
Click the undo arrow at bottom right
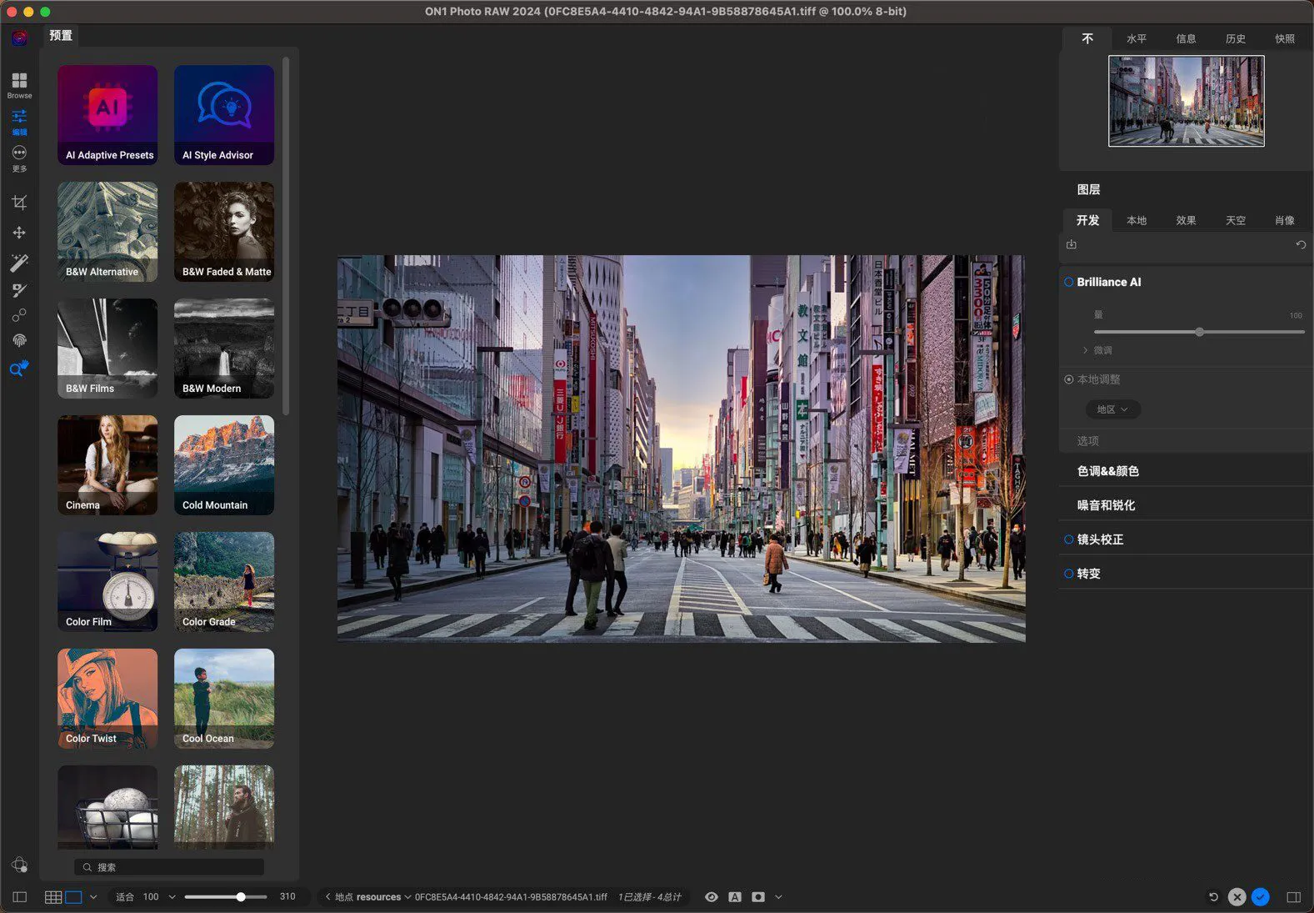pos(1213,897)
